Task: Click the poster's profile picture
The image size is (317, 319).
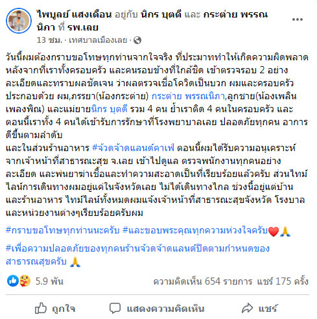Action: click(x=19, y=21)
